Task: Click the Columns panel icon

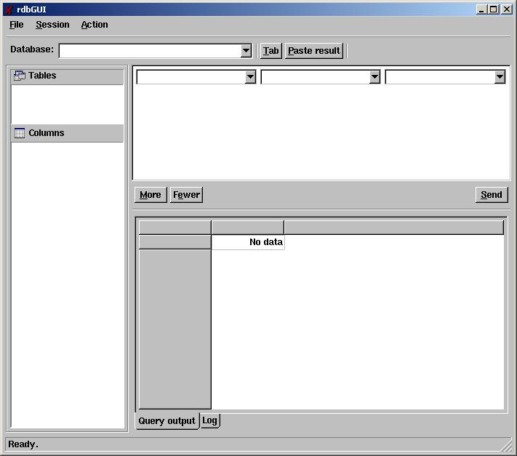Action: (20, 133)
